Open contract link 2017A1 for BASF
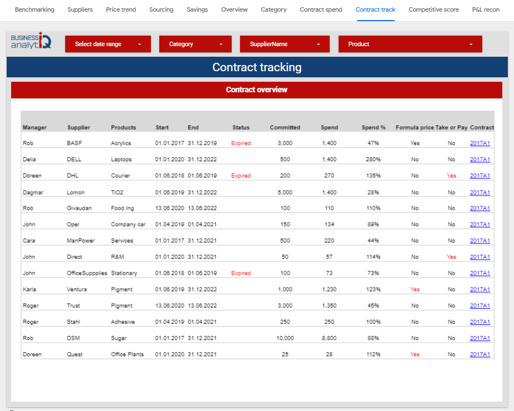The height and width of the screenshot is (411, 514). (480, 143)
